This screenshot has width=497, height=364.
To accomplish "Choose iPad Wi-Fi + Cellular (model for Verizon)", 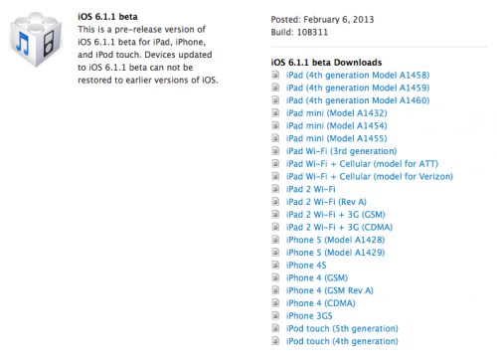I will coord(370,176).
